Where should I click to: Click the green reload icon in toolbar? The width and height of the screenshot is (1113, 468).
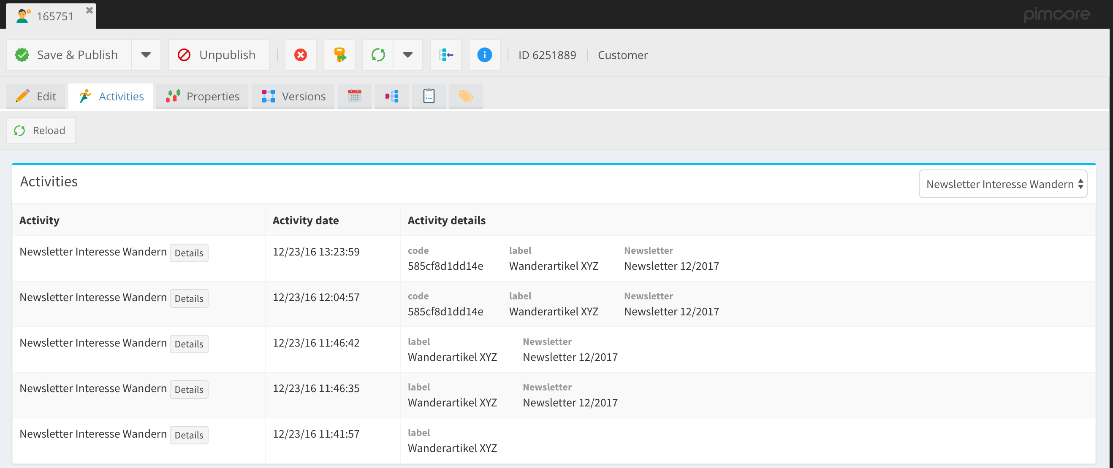[x=378, y=55]
